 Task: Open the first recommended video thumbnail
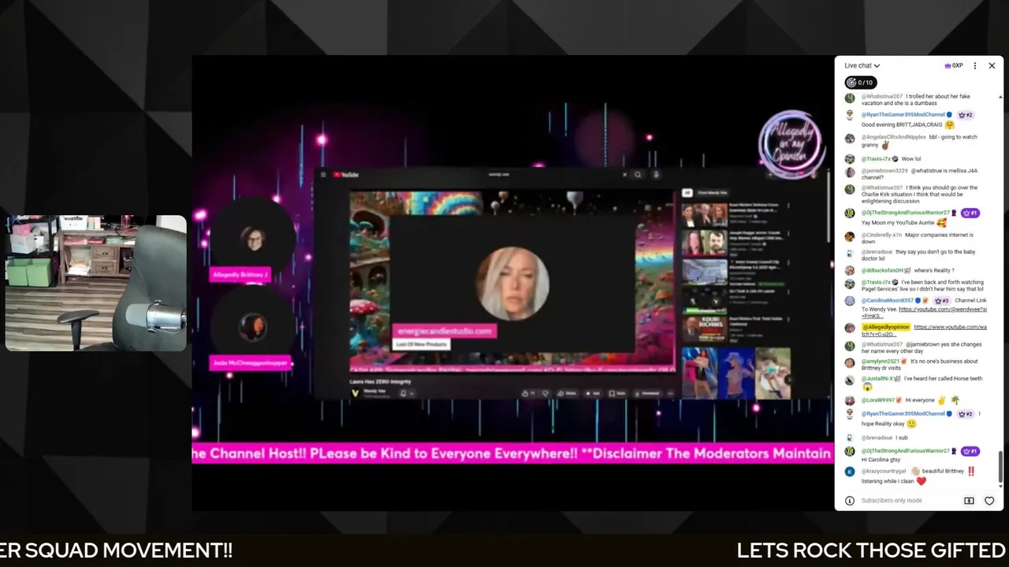click(x=705, y=216)
